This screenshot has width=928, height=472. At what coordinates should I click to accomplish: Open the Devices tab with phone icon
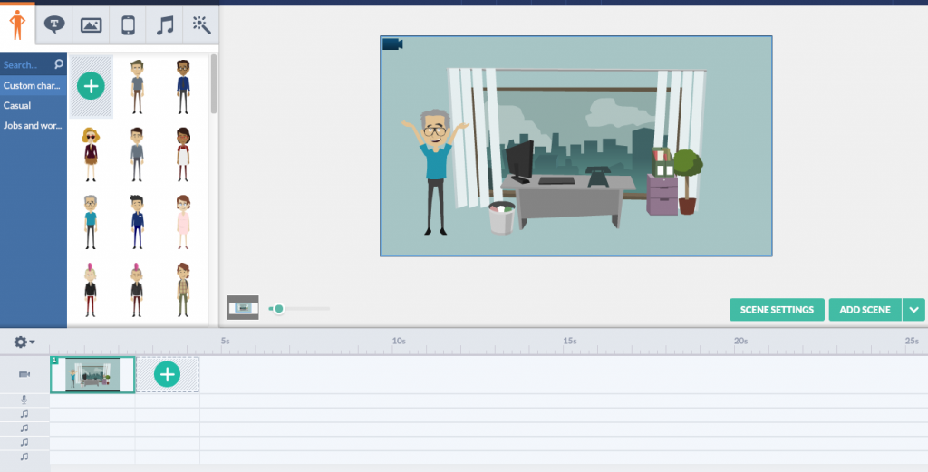[x=128, y=24]
